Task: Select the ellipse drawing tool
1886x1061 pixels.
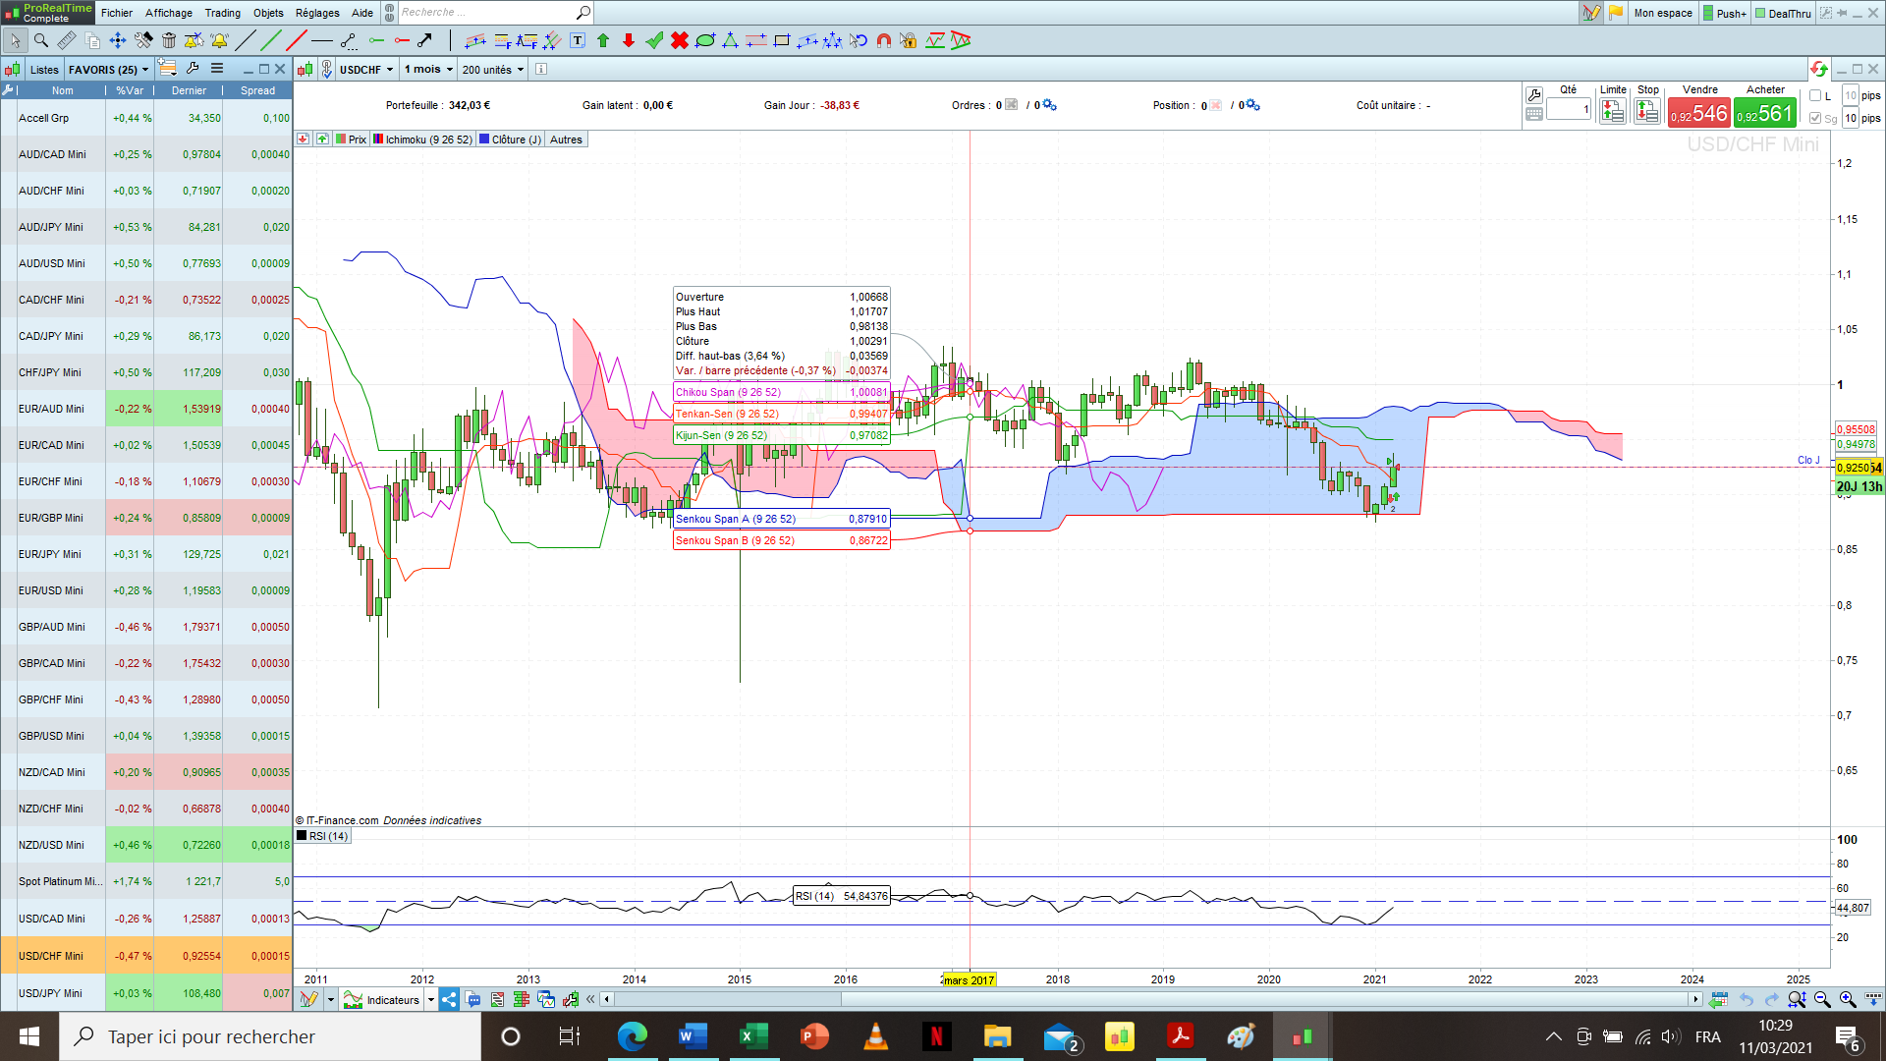Action: tap(705, 40)
